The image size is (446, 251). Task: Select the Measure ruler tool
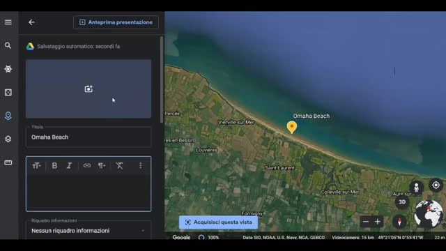click(8, 162)
